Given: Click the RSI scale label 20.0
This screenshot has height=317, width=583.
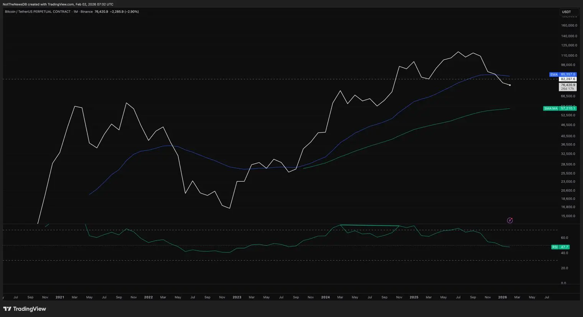Looking at the screenshot, I should coord(564,268).
